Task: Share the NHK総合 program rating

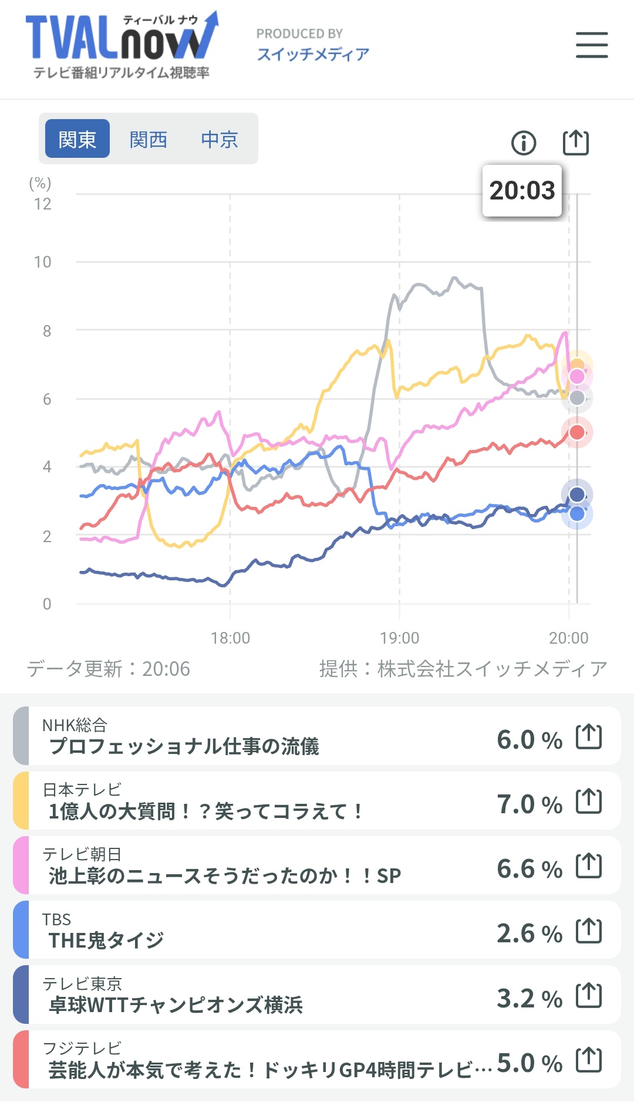Action: 589,737
